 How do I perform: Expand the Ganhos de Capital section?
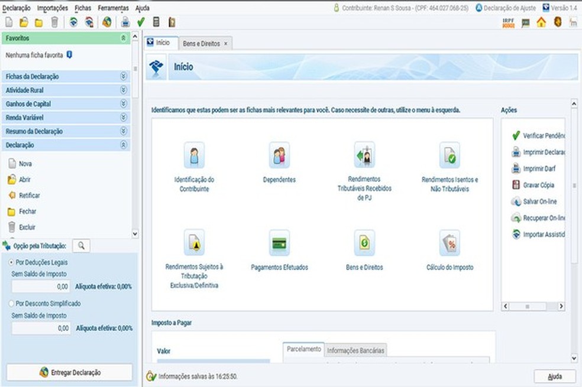pyautogui.click(x=66, y=104)
